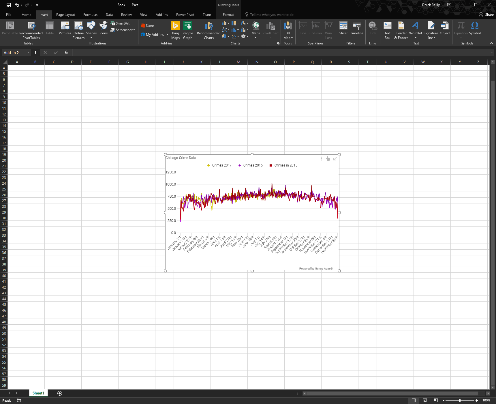496x404 pixels.
Task: Open the chart's three-dot options menu
Action: [321, 159]
